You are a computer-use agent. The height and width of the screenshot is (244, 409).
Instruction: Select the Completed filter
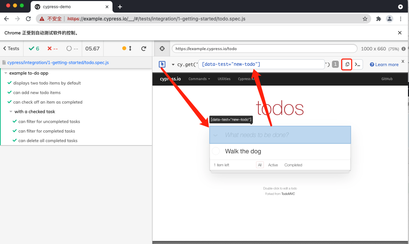[293, 165]
